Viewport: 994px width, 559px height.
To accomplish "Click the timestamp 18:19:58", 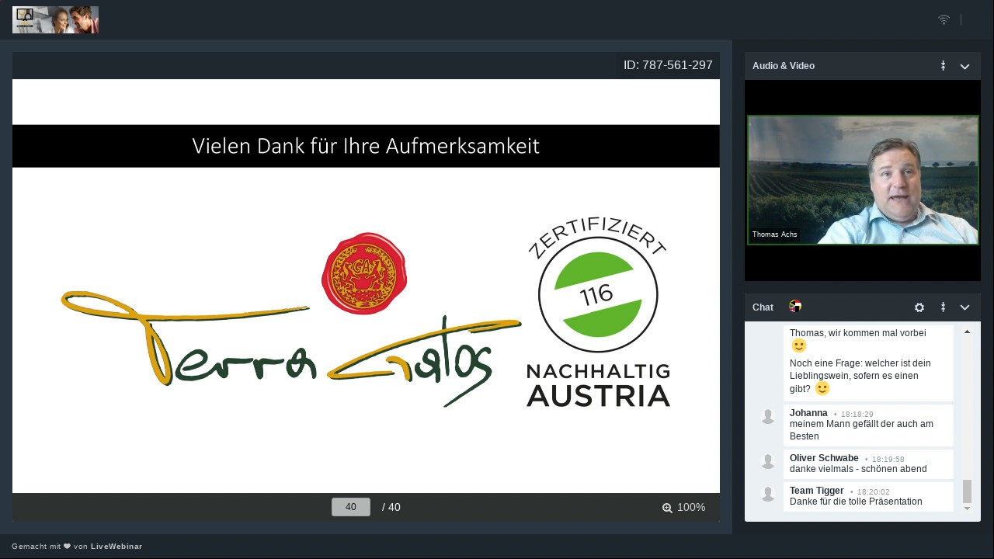I will (888, 460).
